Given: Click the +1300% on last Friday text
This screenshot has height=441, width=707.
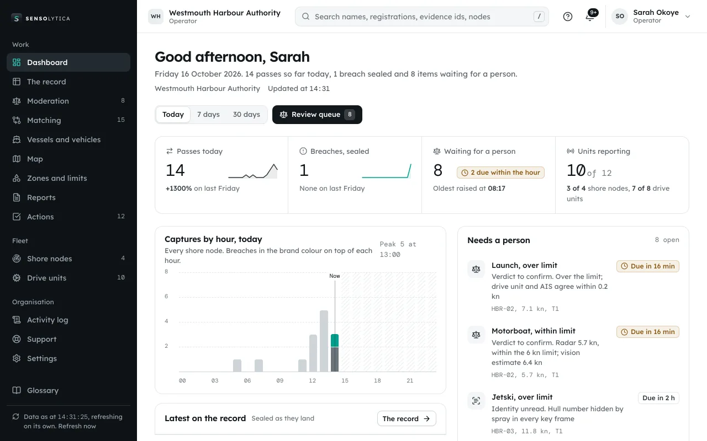Looking at the screenshot, I should point(203,189).
